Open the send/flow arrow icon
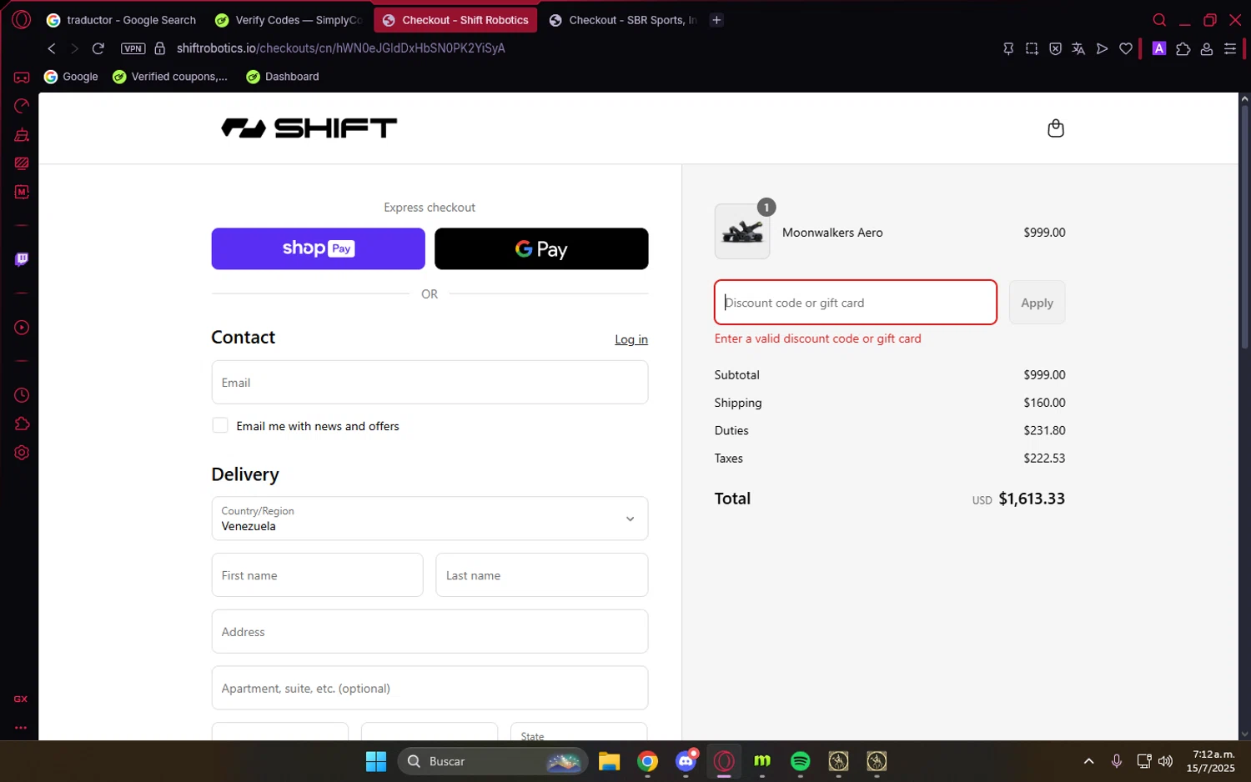This screenshot has height=782, width=1251. coord(1102,48)
